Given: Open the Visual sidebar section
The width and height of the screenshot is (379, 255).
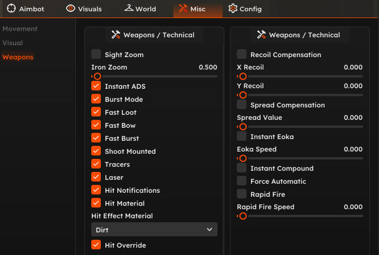Looking at the screenshot, I should coord(12,43).
